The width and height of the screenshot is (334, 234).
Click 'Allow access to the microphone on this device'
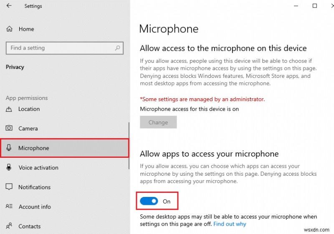[x=223, y=48]
